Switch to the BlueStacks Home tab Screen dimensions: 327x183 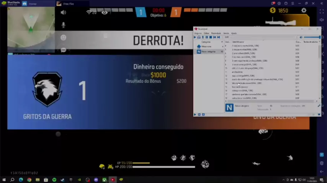[33, 4]
